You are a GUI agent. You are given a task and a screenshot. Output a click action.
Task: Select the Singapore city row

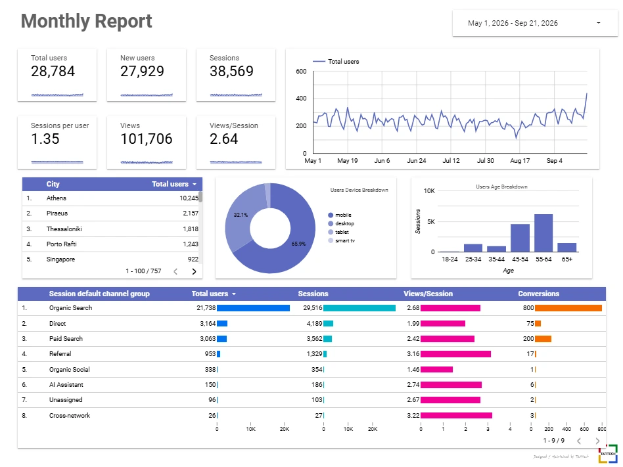click(x=110, y=259)
